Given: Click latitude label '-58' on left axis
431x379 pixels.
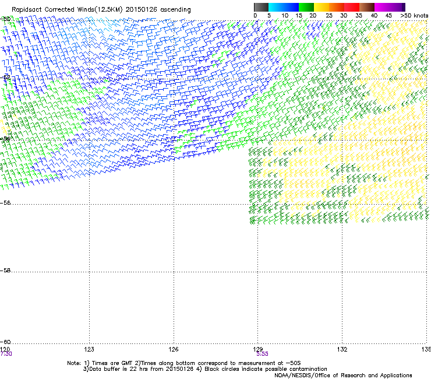Looking at the screenshot, I should (5, 271).
